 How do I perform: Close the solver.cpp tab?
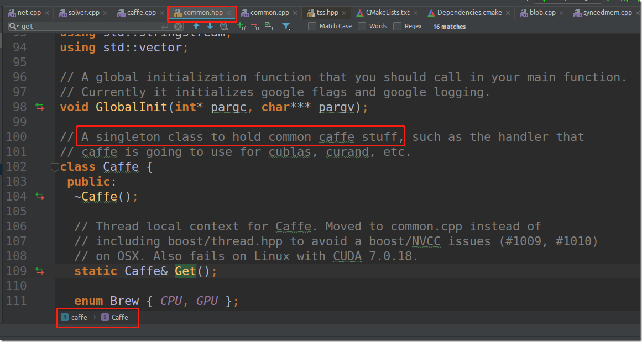pyautogui.click(x=105, y=13)
